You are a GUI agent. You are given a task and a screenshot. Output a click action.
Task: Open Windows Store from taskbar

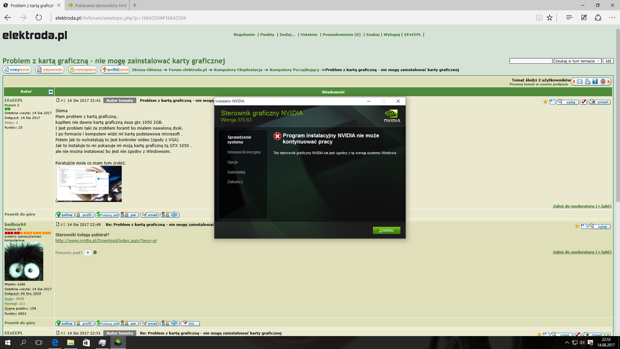coord(86,343)
